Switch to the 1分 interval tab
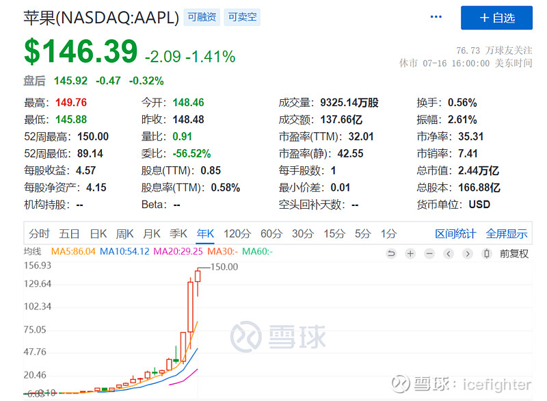The width and height of the screenshot is (547, 401). point(388,233)
